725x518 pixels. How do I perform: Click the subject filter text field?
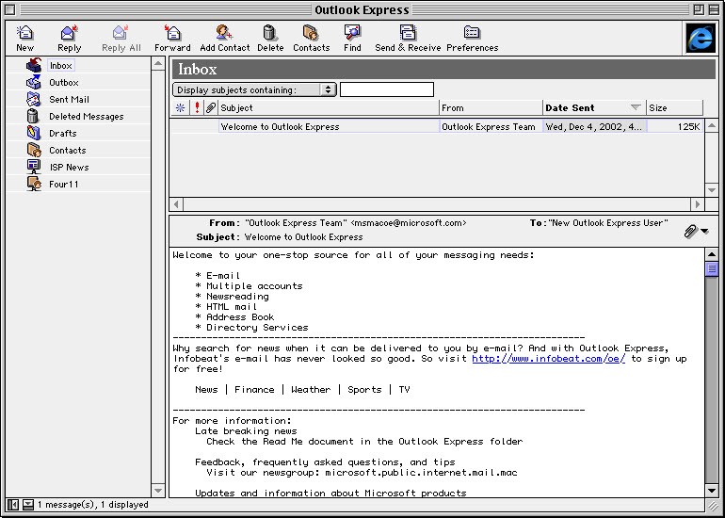coord(386,90)
